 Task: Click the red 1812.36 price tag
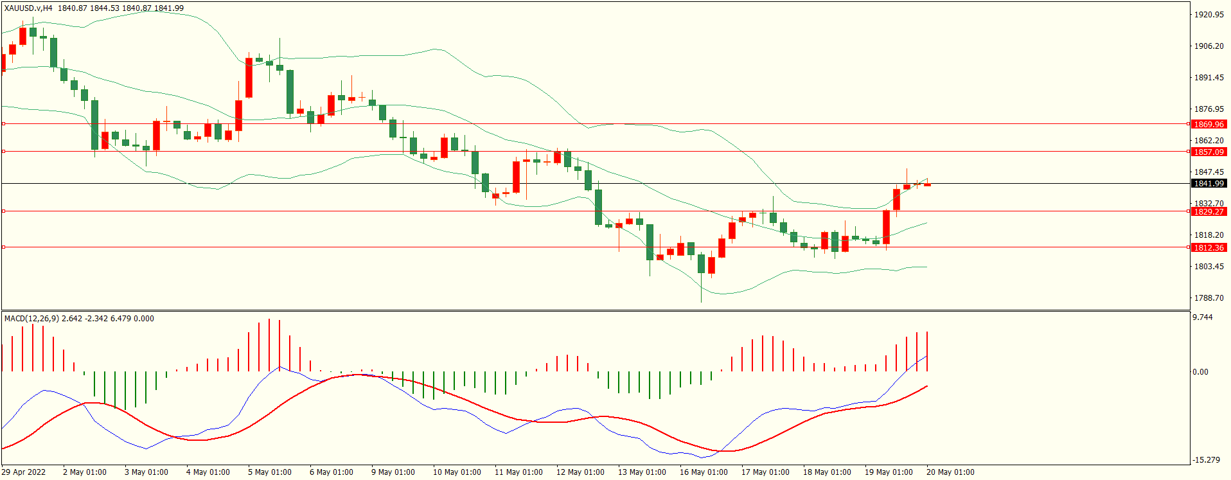pyautogui.click(x=1209, y=247)
